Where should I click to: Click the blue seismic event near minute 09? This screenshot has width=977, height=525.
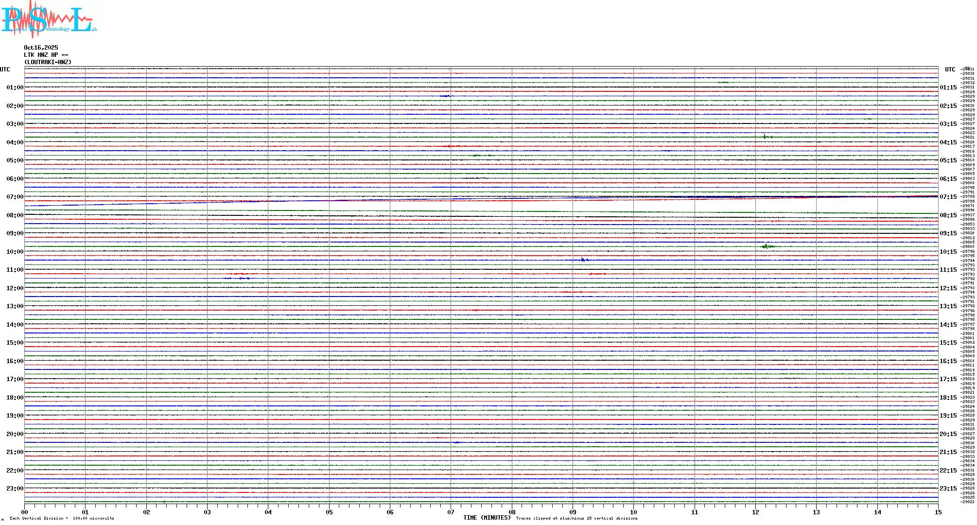583,260
